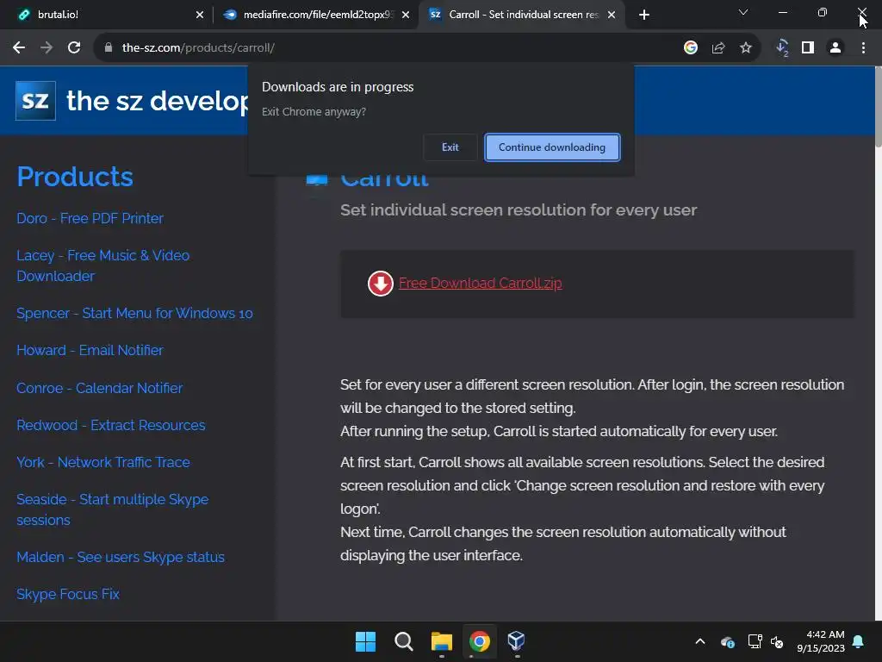
Task: Open Howard - Email Notifier
Action: (x=90, y=350)
